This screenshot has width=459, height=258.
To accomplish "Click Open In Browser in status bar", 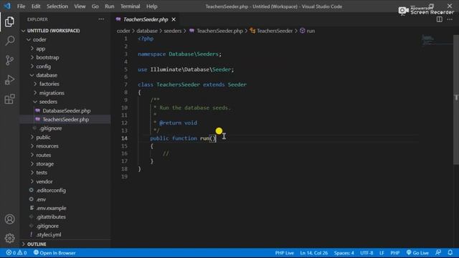I will [x=55, y=253].
